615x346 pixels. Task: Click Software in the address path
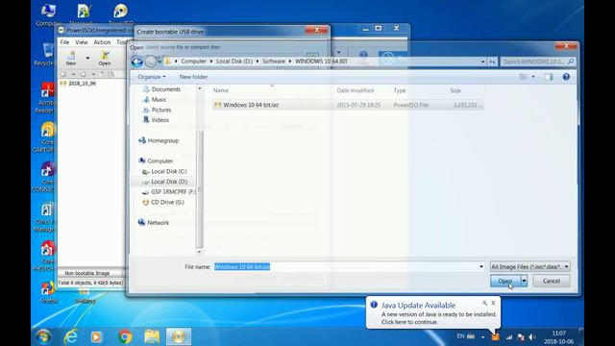coord(274,62)
